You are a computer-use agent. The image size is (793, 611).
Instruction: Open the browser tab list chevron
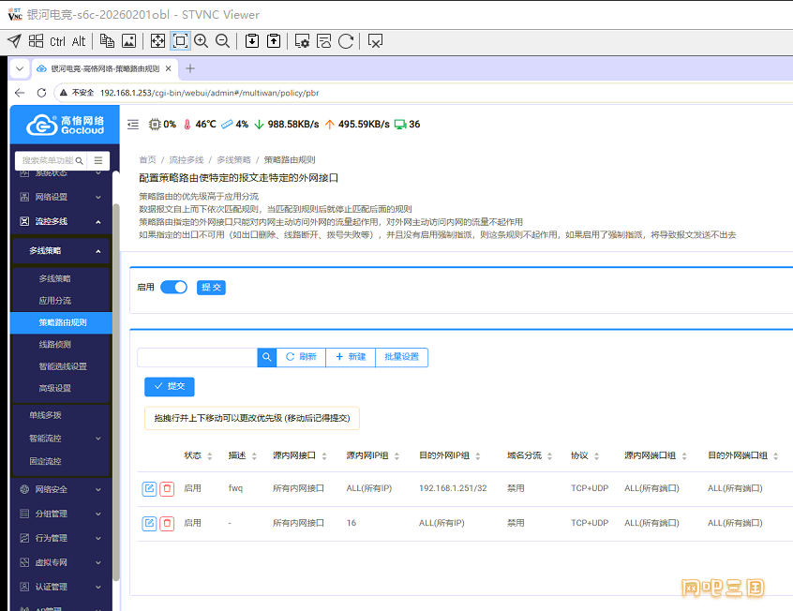tap(20, 68)
